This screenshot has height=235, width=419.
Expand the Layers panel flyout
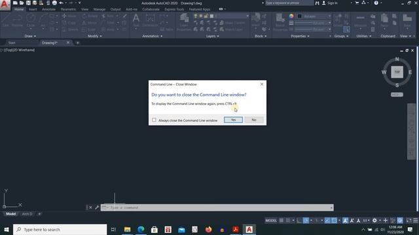(x=212, y=36)
